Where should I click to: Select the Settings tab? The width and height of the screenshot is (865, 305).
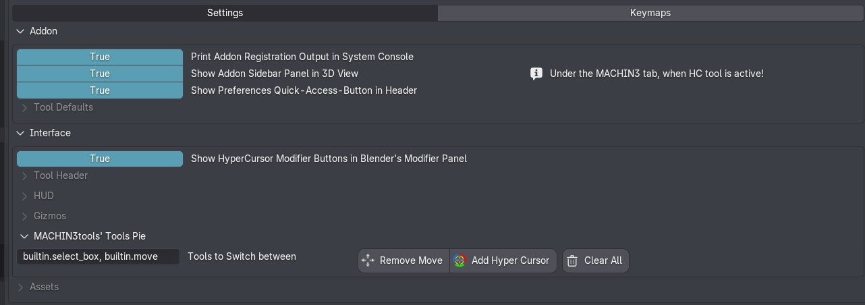pos(225,13)
